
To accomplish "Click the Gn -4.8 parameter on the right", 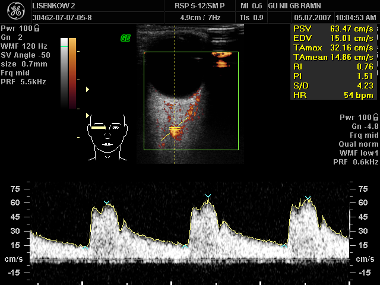I will point(365,126).
